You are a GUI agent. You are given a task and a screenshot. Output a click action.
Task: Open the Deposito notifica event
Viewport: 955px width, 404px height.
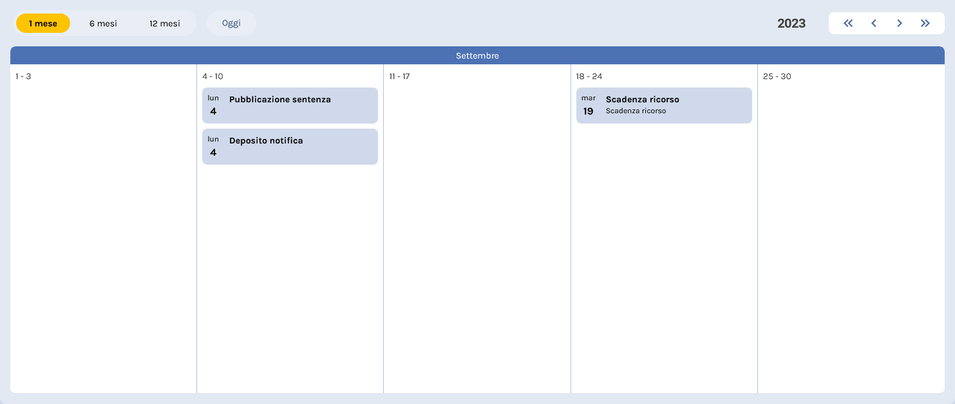(266, 141)
